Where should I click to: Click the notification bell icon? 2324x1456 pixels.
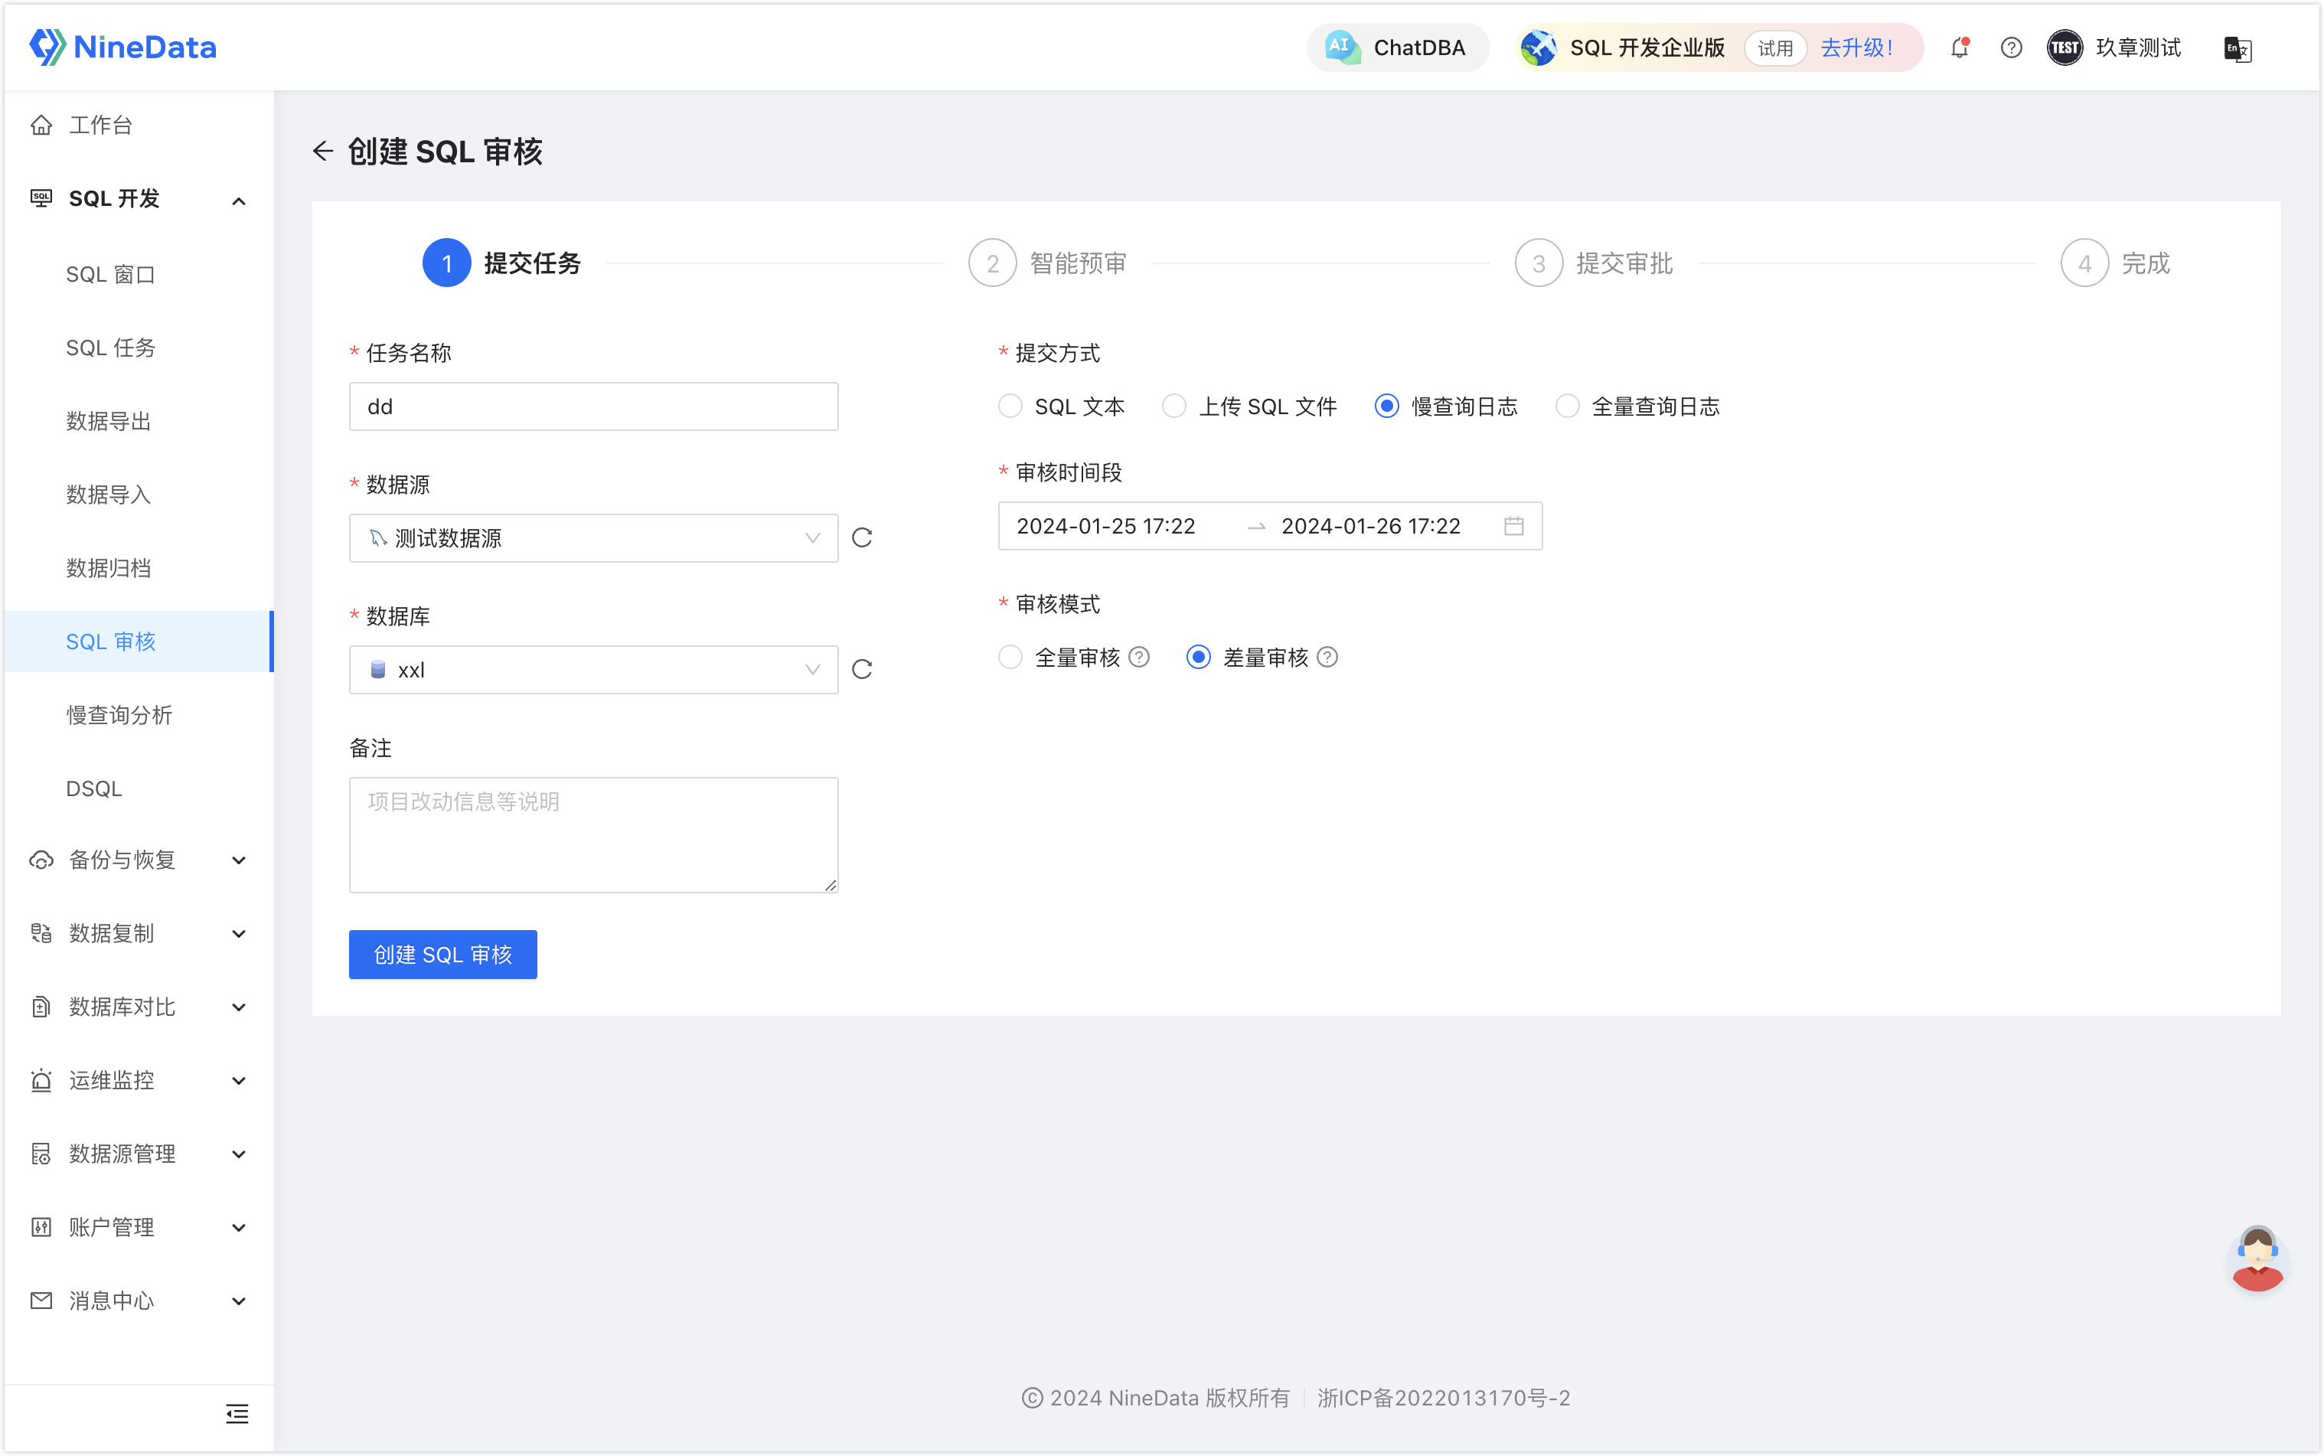[1959, 47]
